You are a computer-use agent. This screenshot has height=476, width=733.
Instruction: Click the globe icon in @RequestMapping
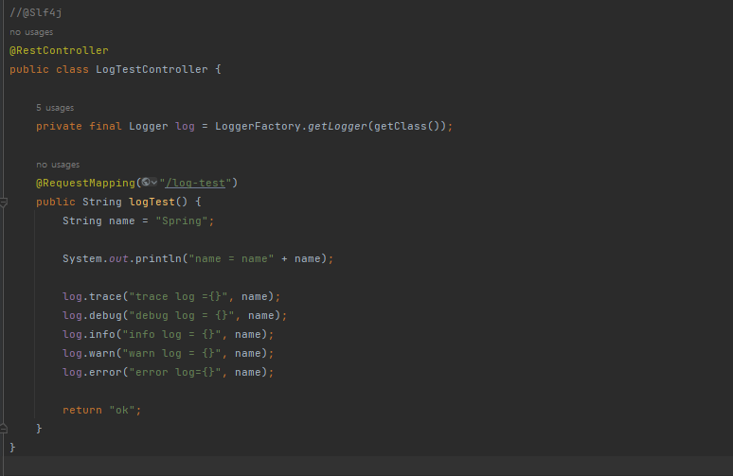pos(146,183)
